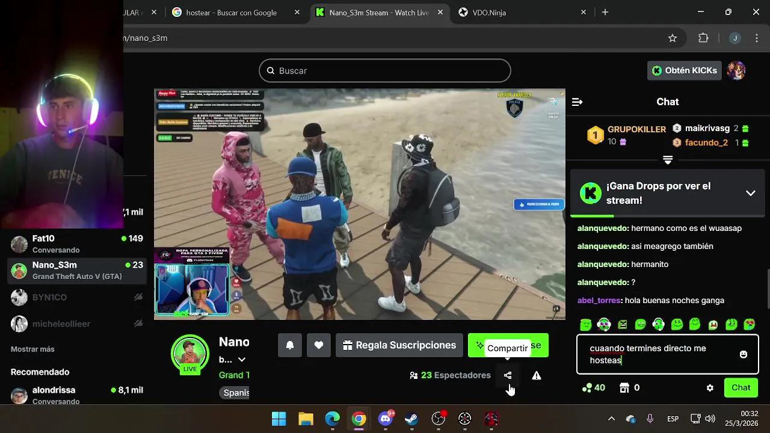Collapse the chat panel with the arrow icon
The height and width of the screenshot is (433, 770).
[577, 102]
